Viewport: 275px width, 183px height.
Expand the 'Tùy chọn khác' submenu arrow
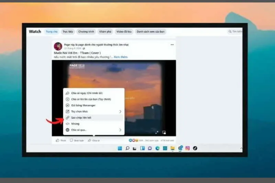pos(120,112)
